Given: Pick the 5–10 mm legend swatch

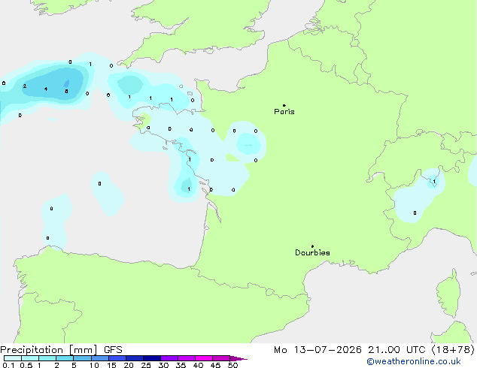Looking at the screenshot, I should pyautogui.click(x=82, y=358).
